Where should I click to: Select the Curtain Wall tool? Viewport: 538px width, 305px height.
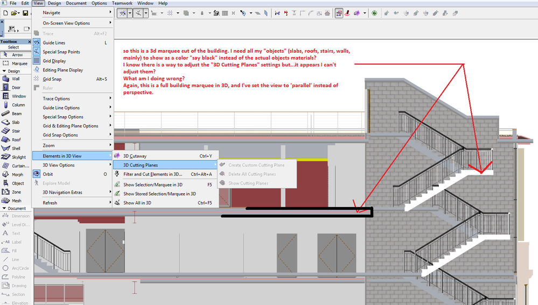16,166
